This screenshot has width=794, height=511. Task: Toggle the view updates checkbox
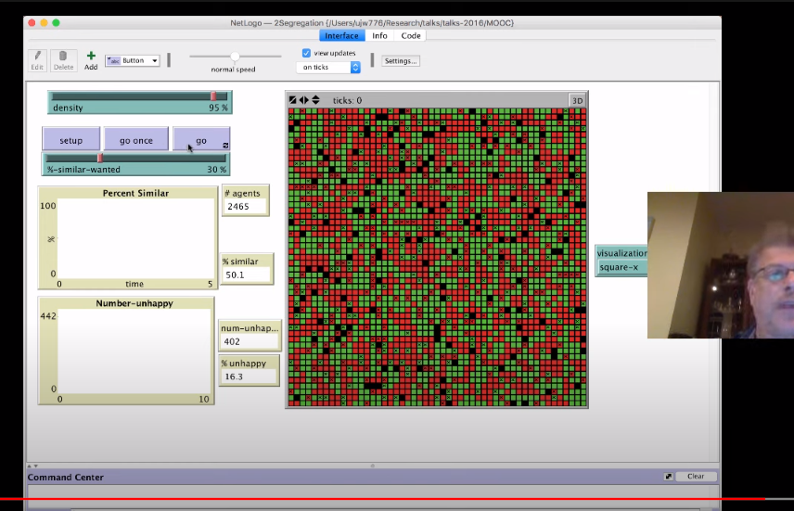tap(306, 53)
